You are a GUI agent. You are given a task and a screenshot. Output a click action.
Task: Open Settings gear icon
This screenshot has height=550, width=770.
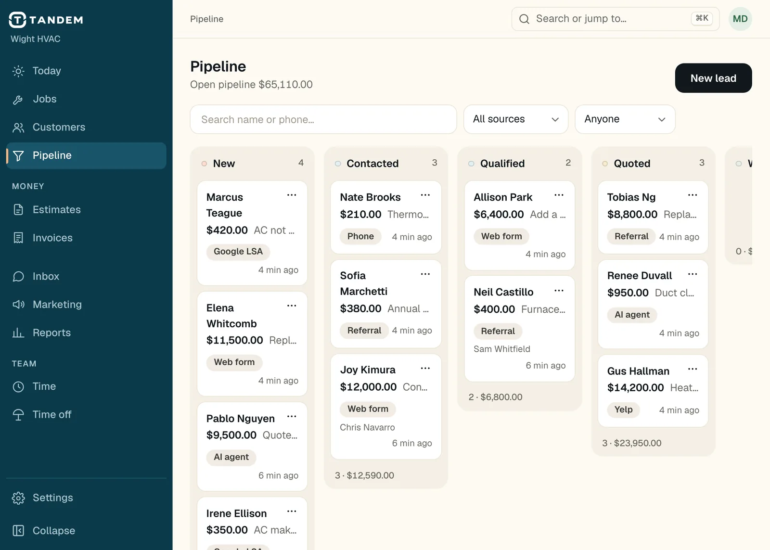[18, 498]
